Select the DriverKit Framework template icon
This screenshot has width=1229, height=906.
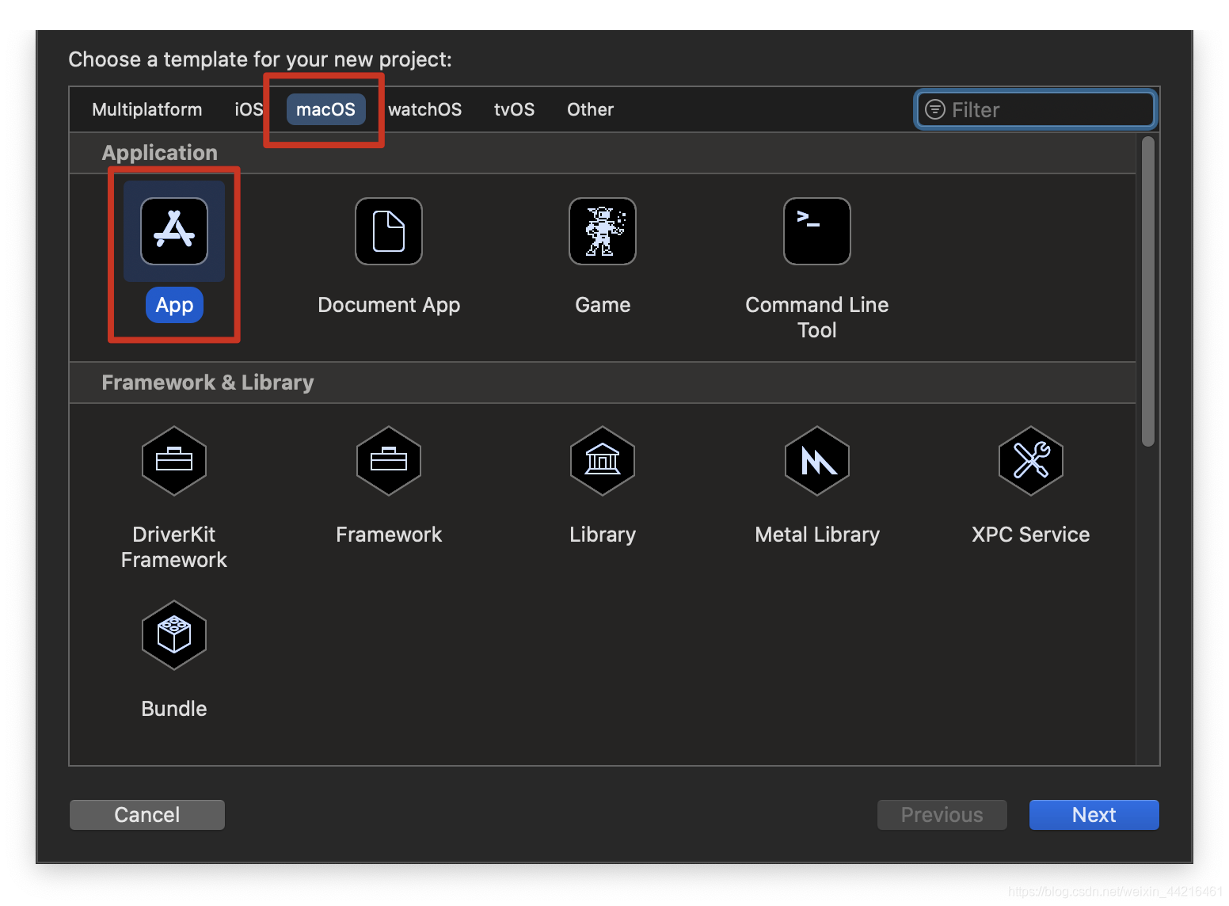tap(174, 461)
